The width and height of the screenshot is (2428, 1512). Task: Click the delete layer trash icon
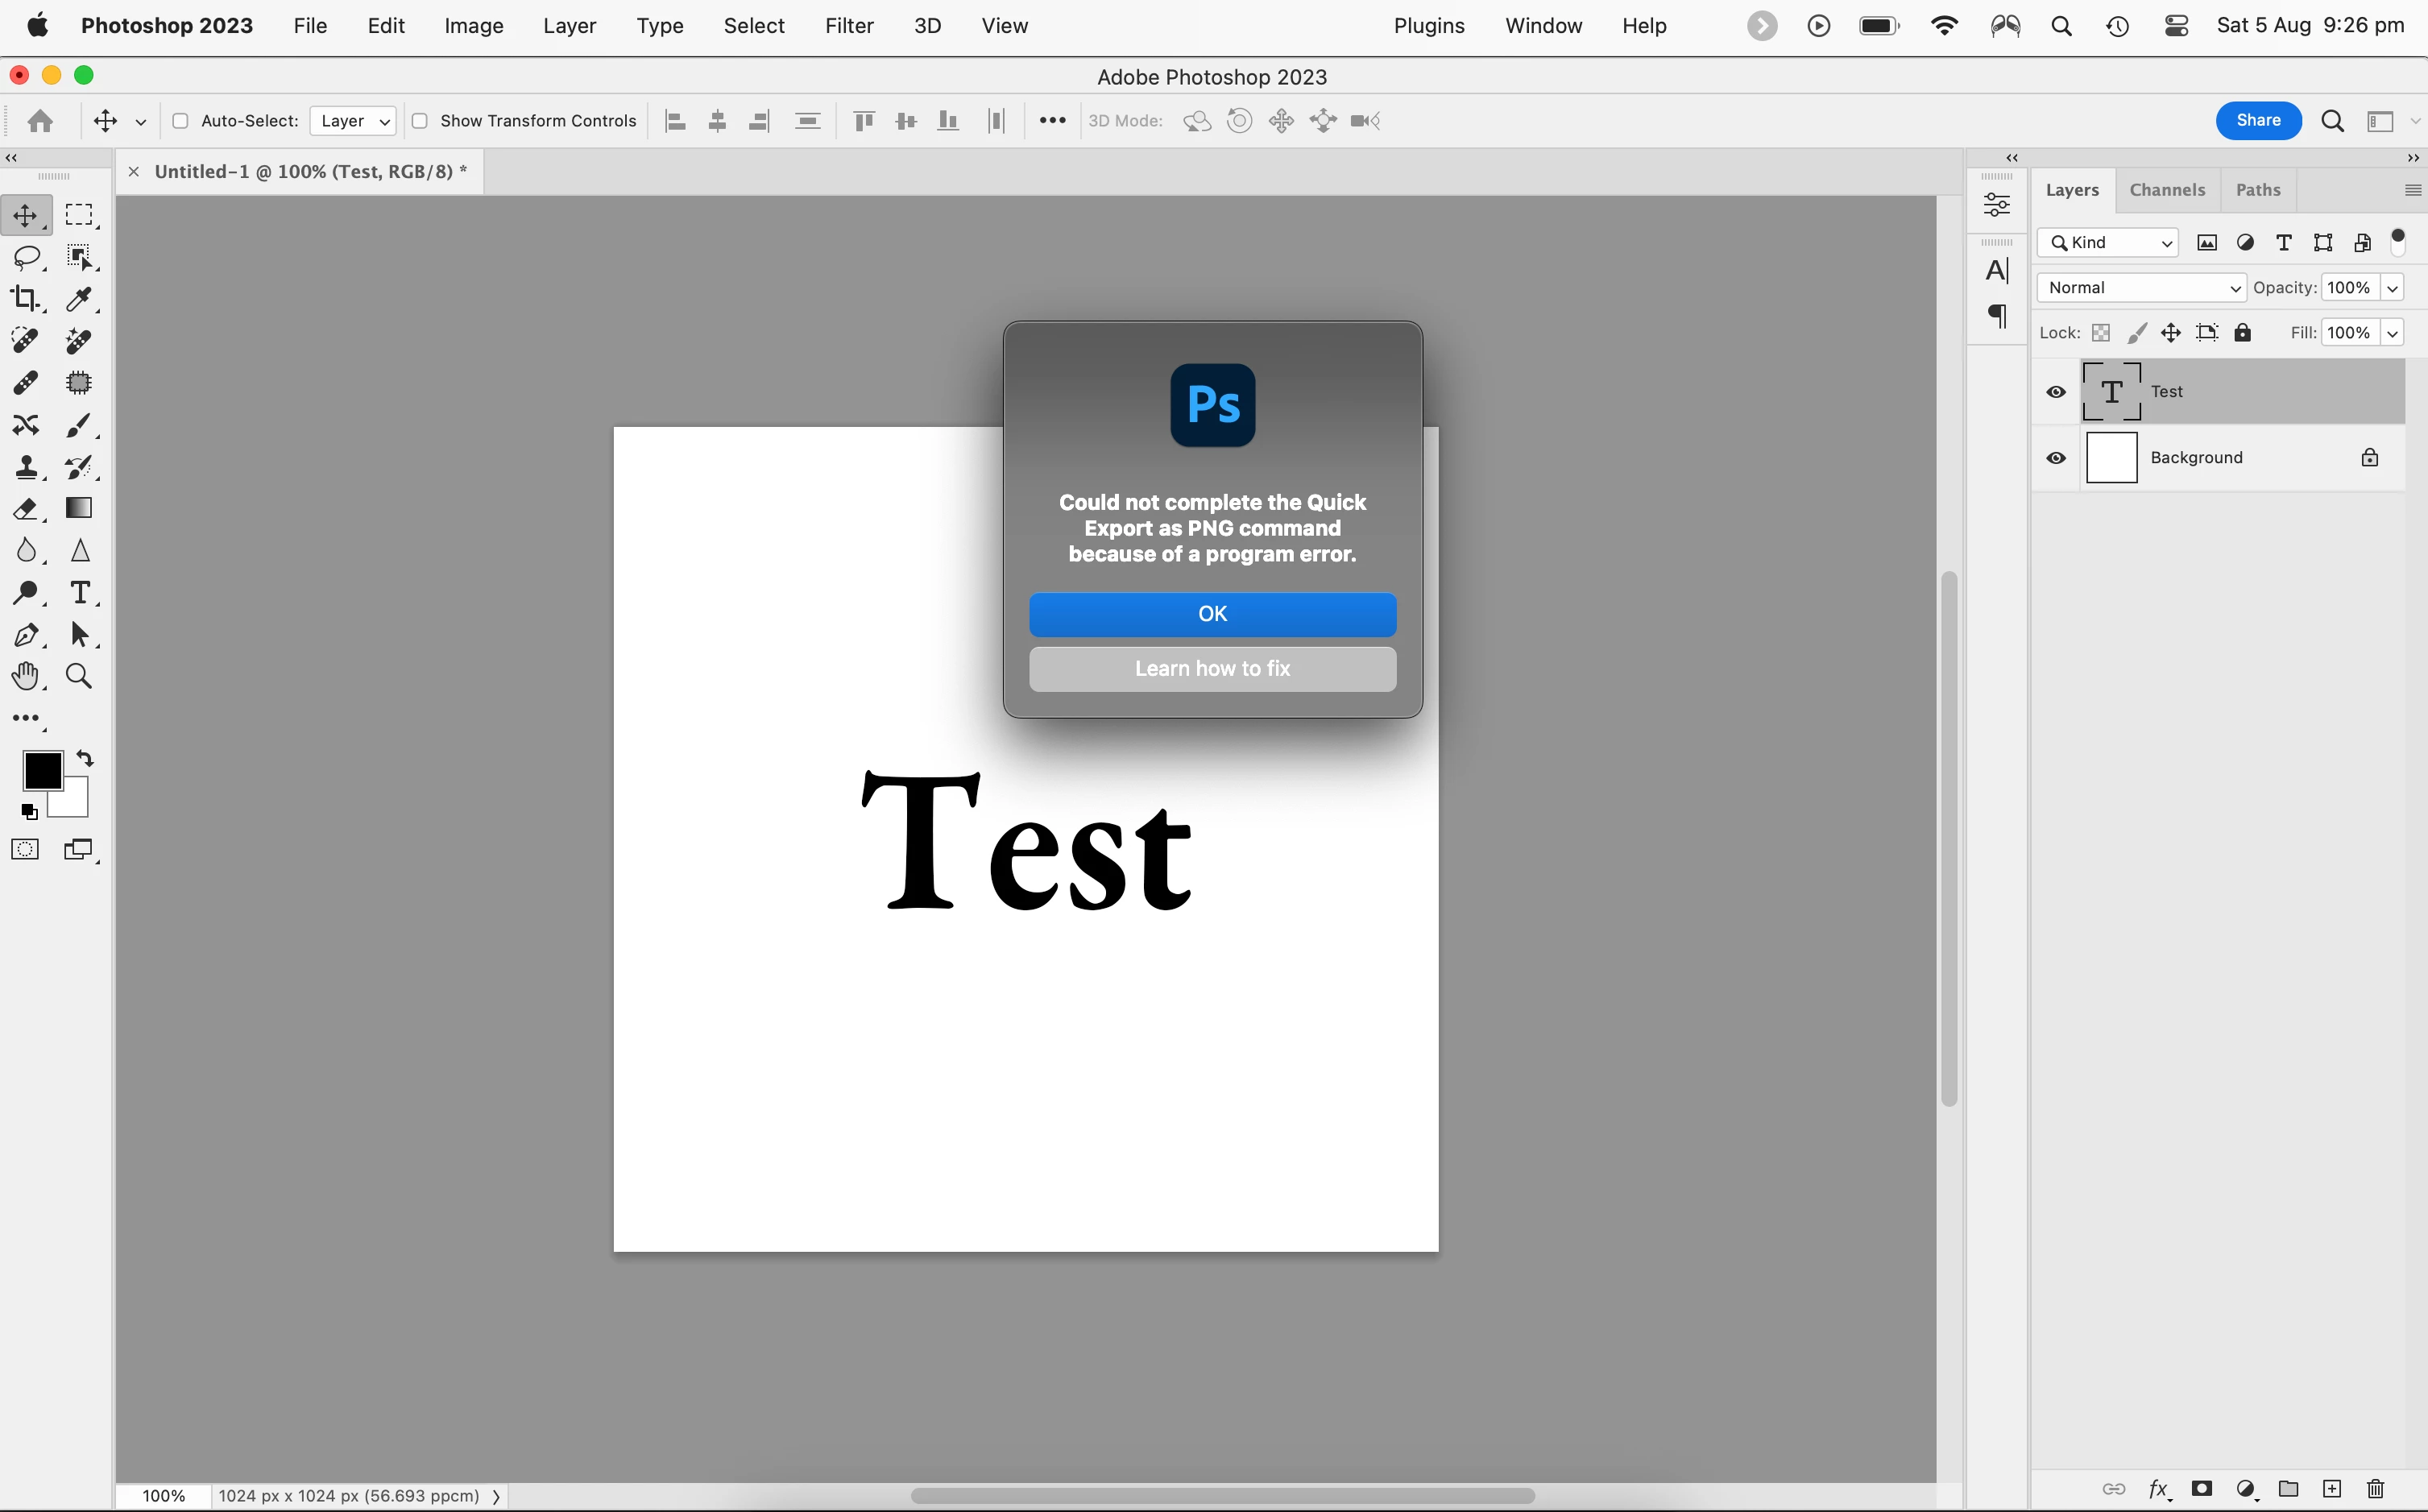click(2376, 1489)
